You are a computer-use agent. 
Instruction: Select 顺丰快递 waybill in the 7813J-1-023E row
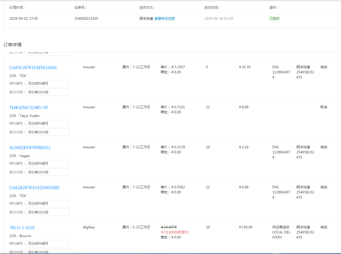pyautogui.click(x=305, y=232)
